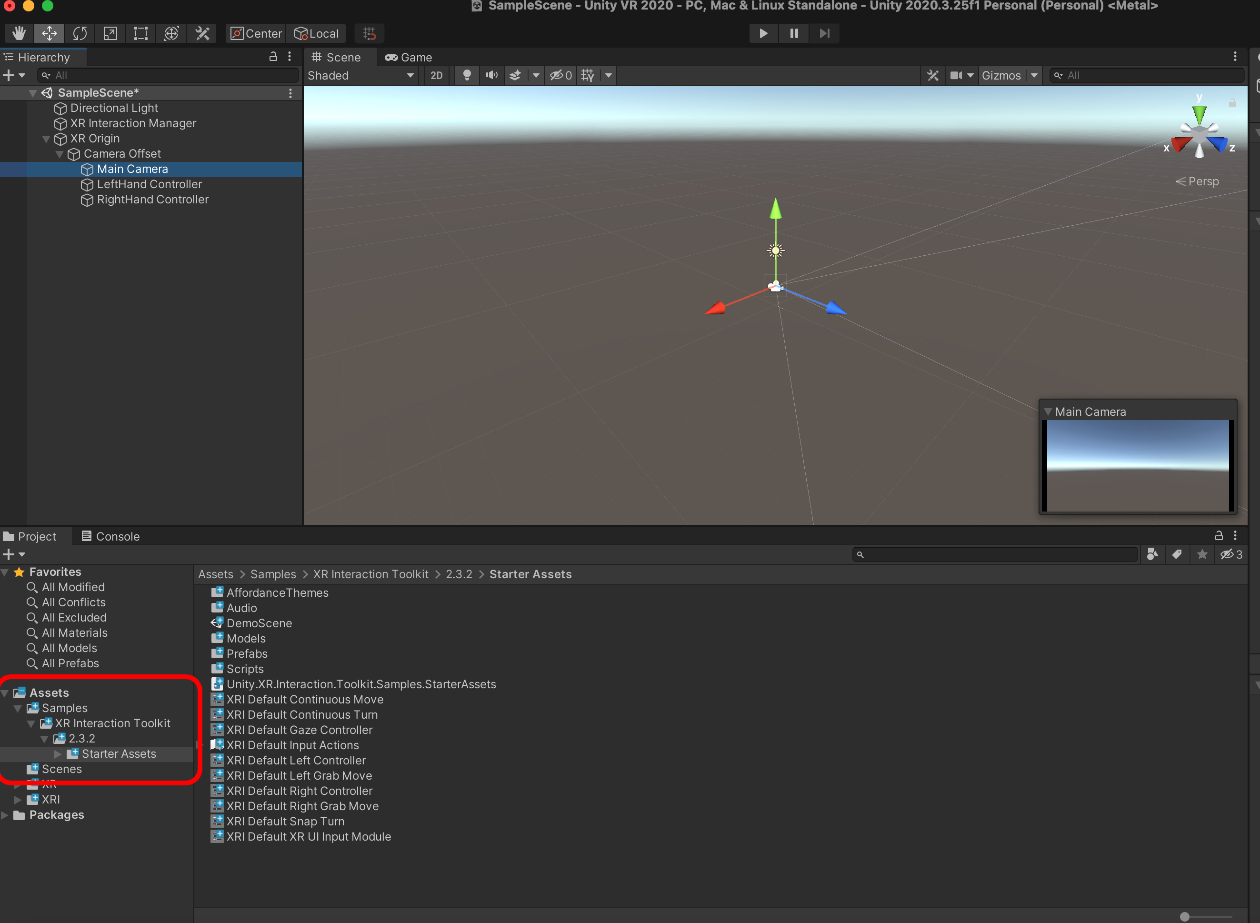
Task: Select the Rect Transform tool
Action: [x=141, y=33]
